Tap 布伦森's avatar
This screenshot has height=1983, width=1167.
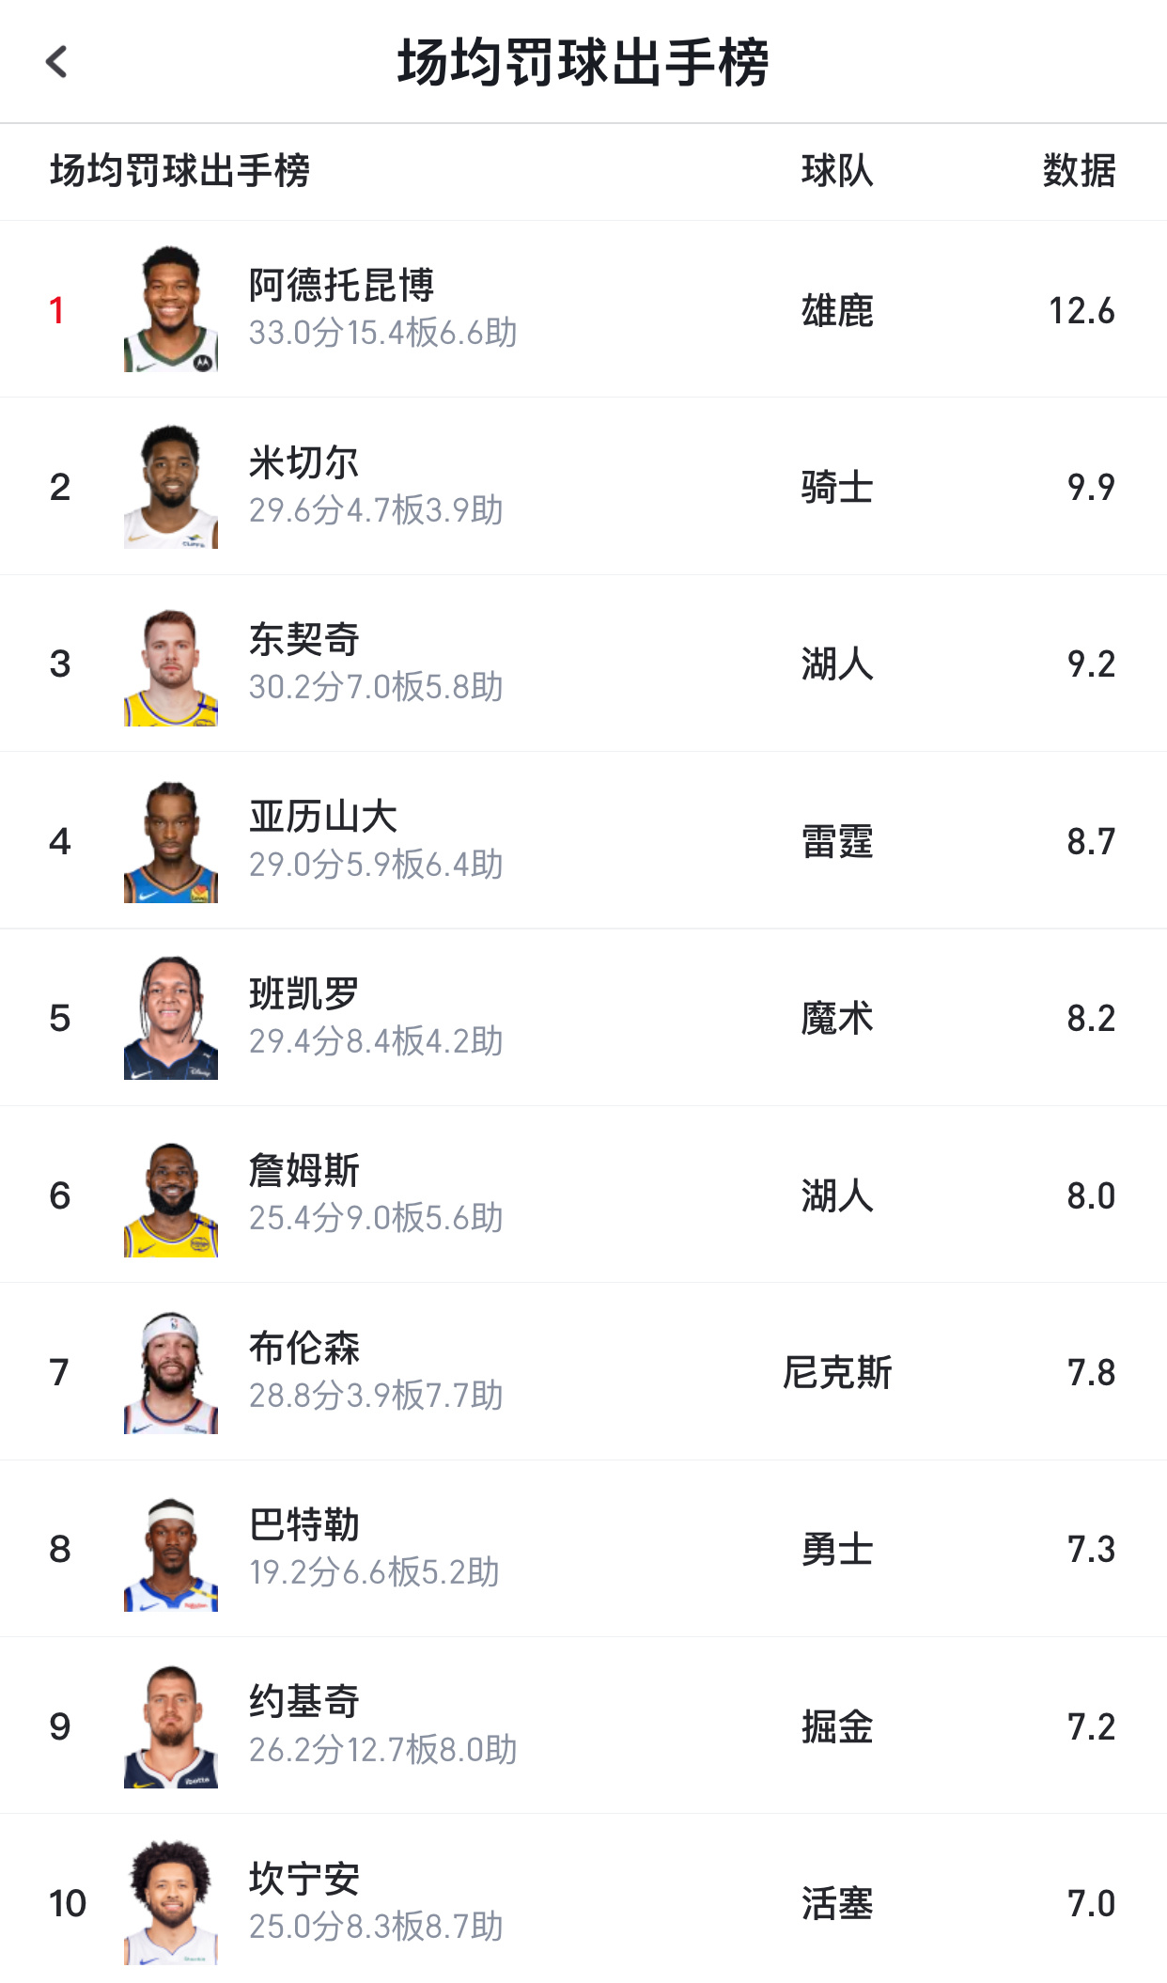171,1371
